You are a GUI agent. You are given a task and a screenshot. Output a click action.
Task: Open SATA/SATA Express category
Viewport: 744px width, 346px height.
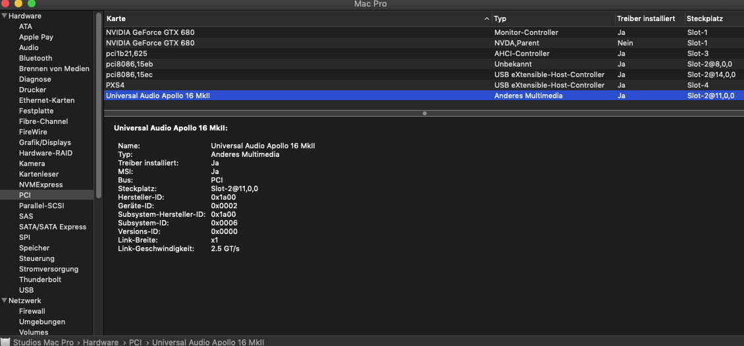click(53, 227)
